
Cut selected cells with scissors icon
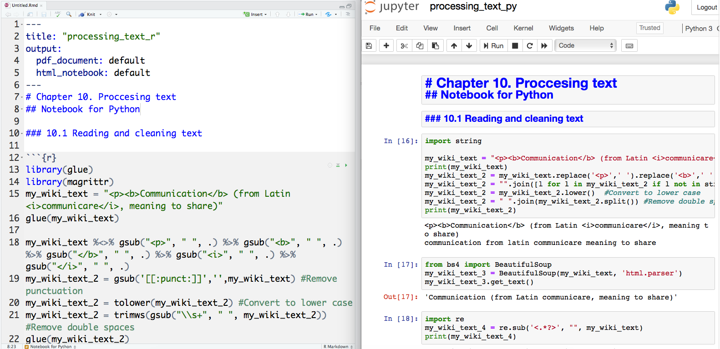pyautogui.click(x=404, y=45)
